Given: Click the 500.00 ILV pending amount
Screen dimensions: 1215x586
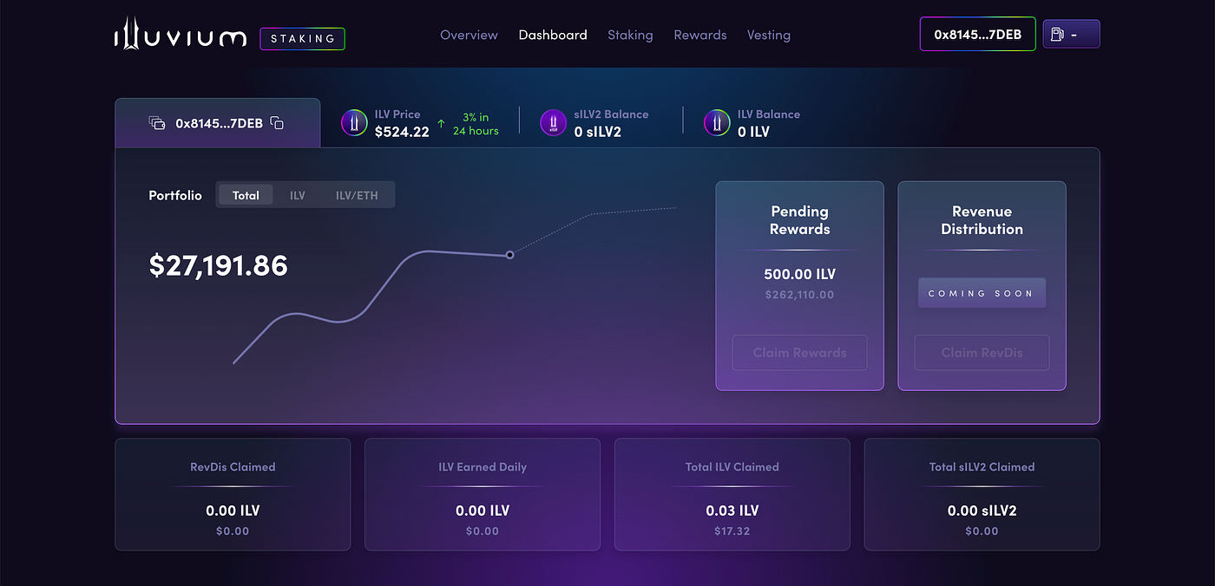Looking at the screenshot, I should [799, 274].
